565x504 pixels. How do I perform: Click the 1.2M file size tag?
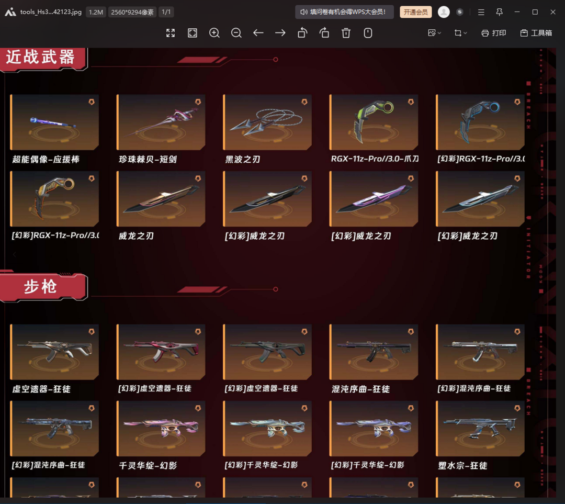coord(96,12)
